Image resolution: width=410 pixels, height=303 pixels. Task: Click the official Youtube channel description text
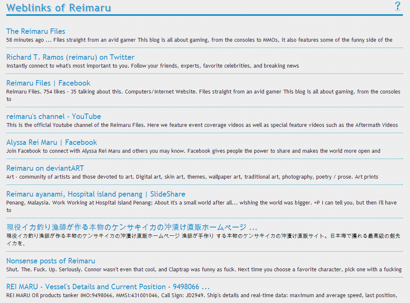tap(202, 125)
